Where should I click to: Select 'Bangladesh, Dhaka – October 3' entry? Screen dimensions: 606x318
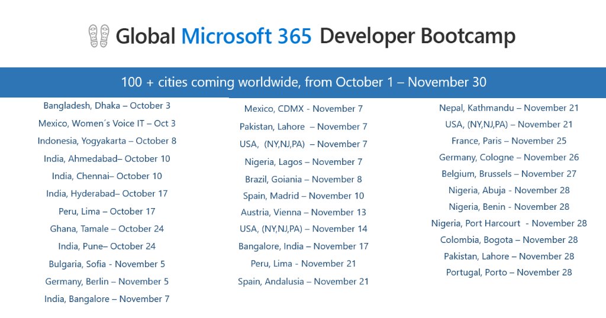[107, 106]
